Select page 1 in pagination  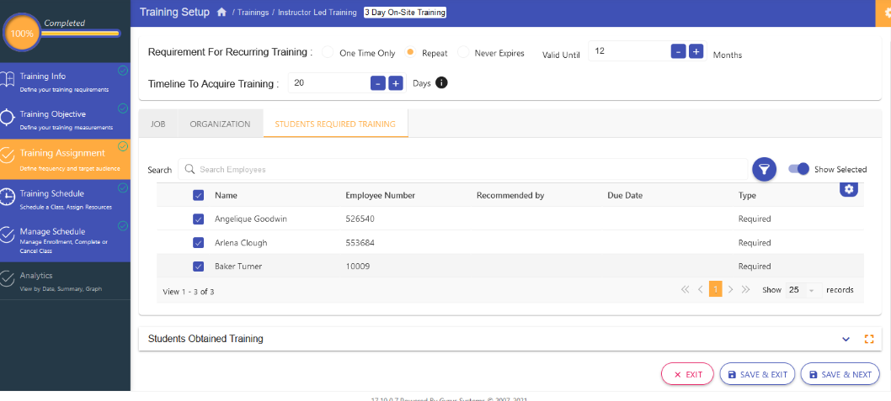point(716,289)
